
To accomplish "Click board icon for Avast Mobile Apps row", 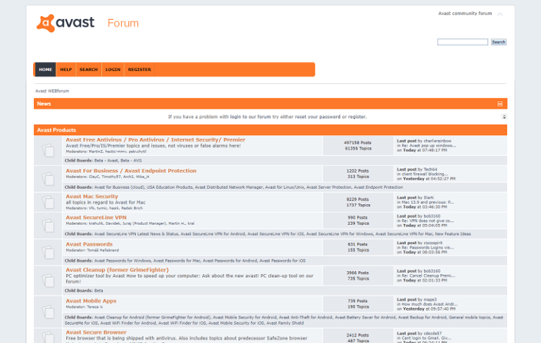I will (49, 311).
